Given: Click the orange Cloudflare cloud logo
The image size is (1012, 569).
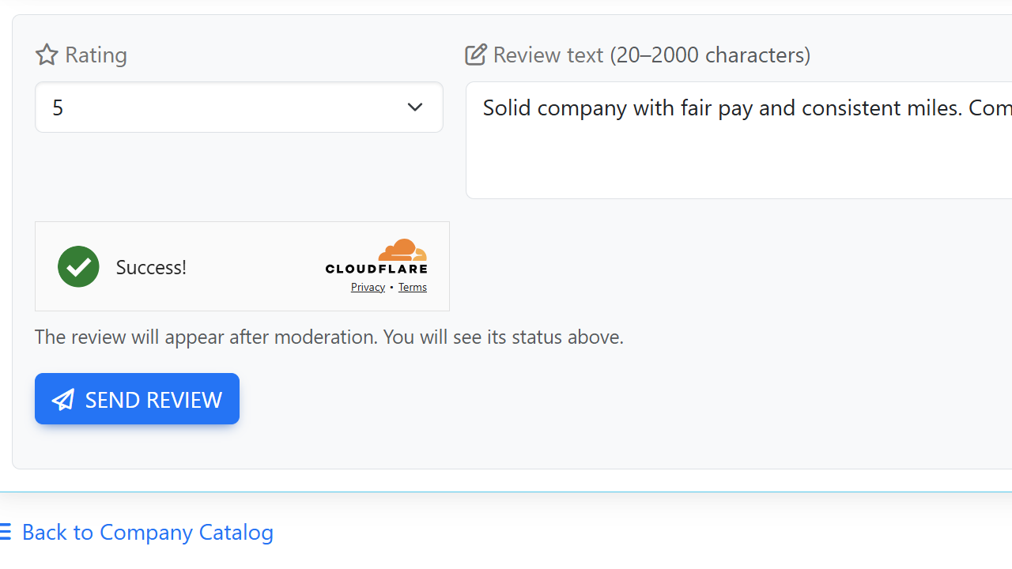Looking at the screenshot, I should pyautogui.click(x=402, y=250).
